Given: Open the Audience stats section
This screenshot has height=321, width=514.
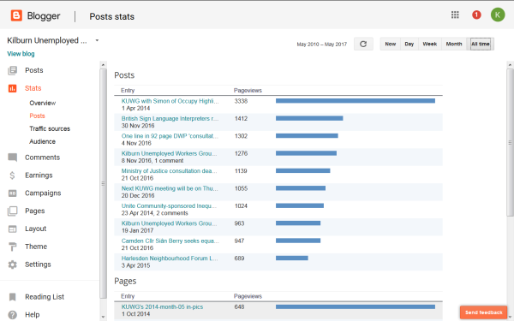Looking at the screenshot, I should (x=42, y=141).
